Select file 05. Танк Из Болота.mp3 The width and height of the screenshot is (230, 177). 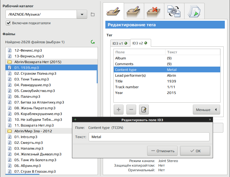click(x=51, y=160)
